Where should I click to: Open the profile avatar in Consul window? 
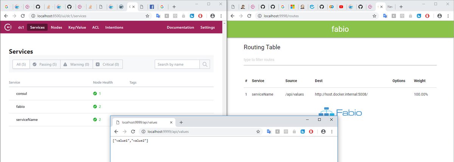pyautogui.click(x=212, y=16)
